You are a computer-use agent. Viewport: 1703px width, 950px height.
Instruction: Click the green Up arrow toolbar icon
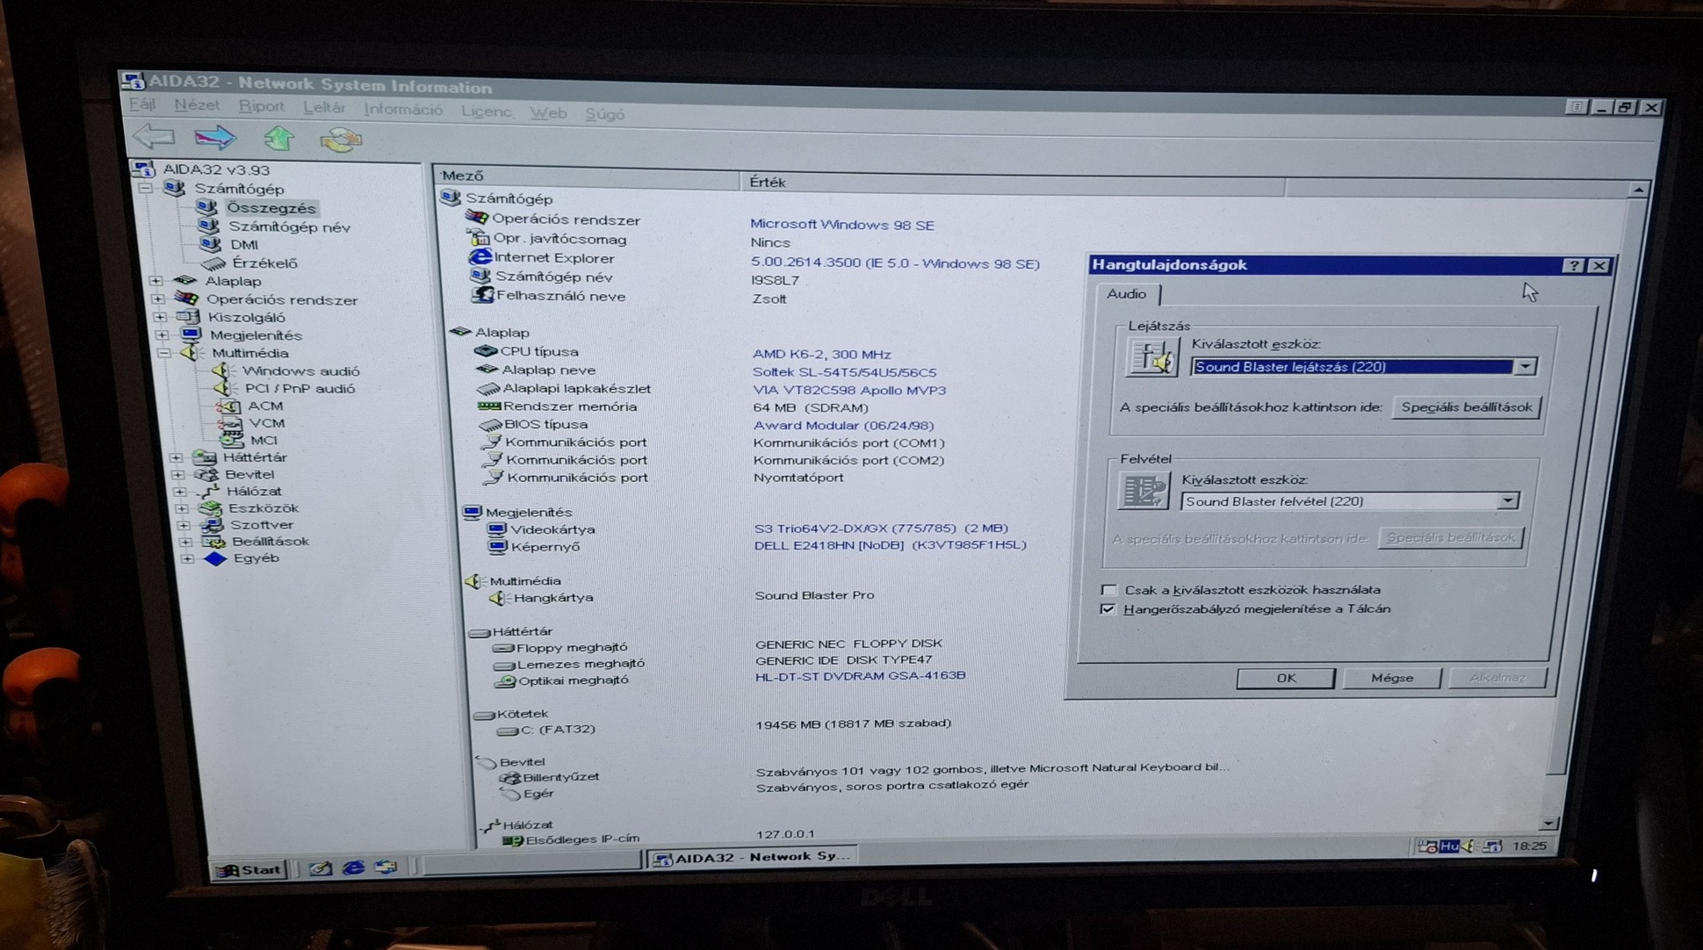pyautogui.click(x=279, y=138)
